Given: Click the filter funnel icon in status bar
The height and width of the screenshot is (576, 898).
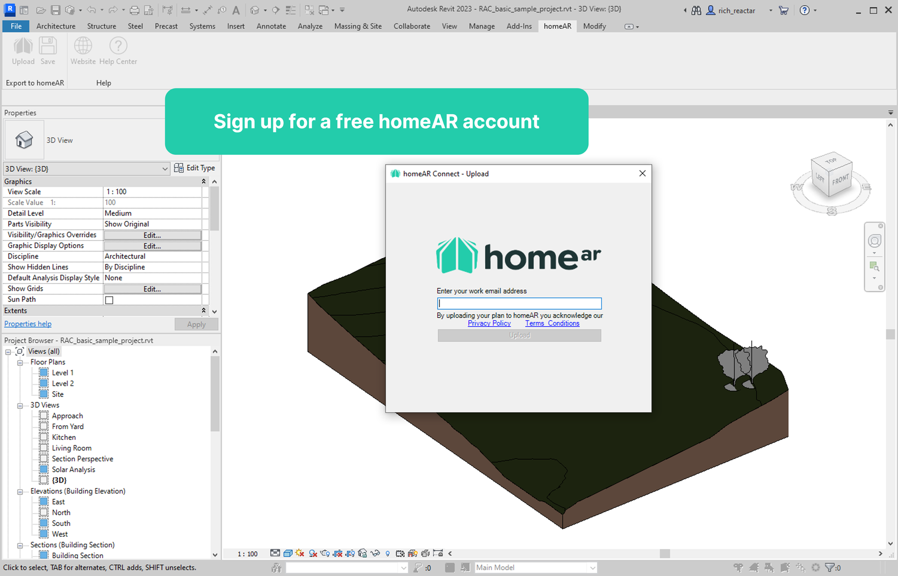Looking at the screenshot, I should [830, 568].
